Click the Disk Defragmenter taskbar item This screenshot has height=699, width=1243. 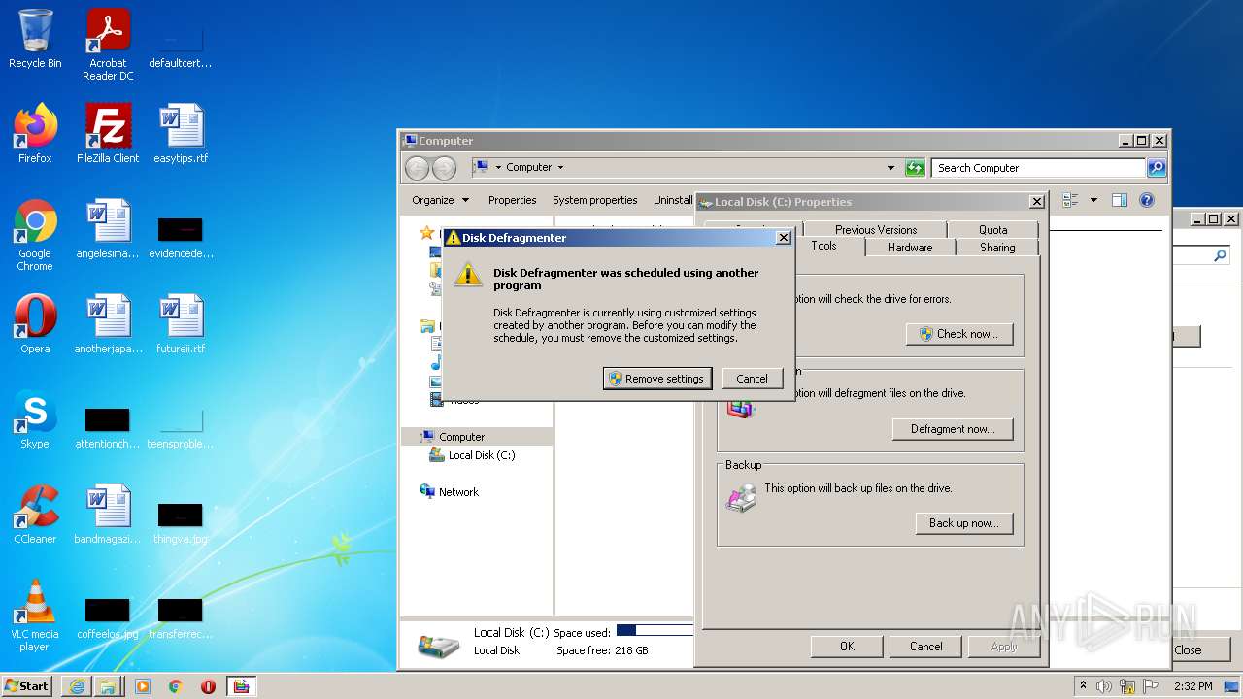(x=241, y=686)
